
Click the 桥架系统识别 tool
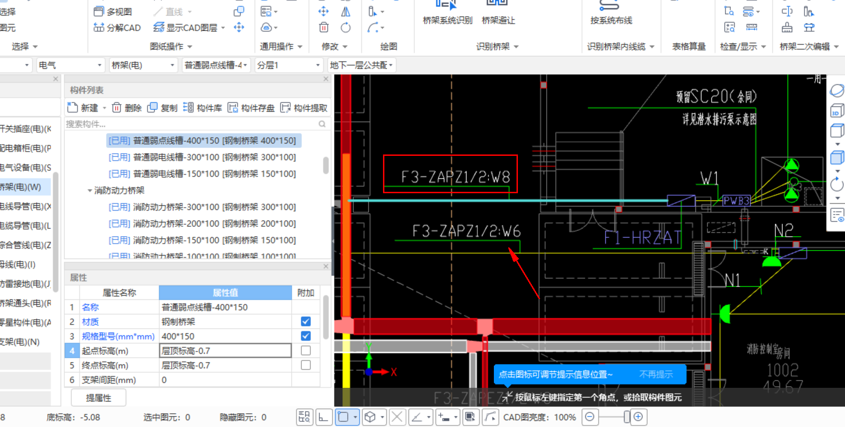[447, 13]
